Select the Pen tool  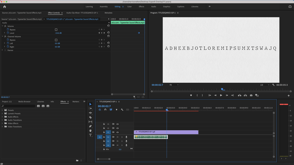pos(90,126)
